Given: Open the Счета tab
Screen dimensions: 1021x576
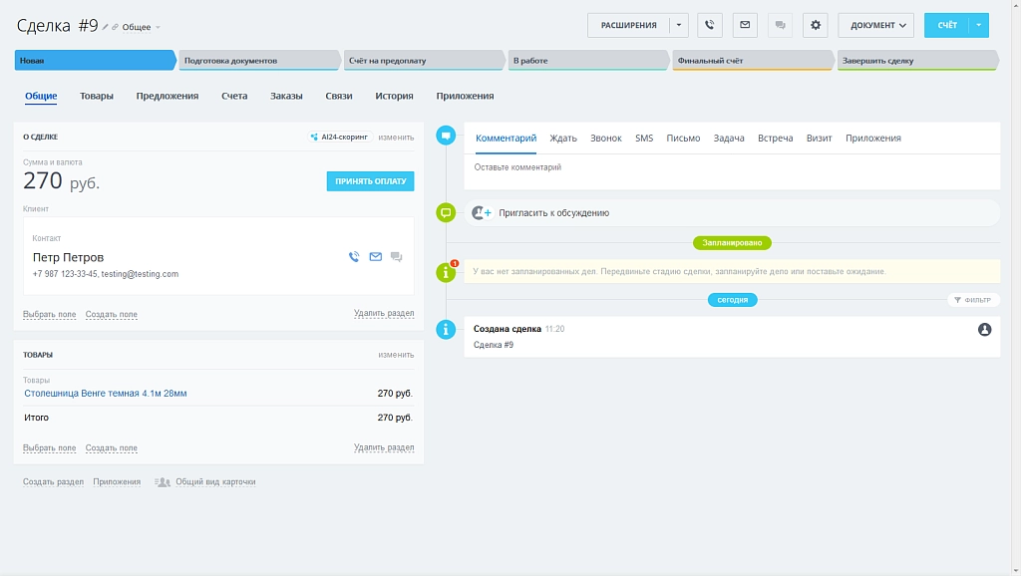Looking at the screenshot, I should point(234,96).
